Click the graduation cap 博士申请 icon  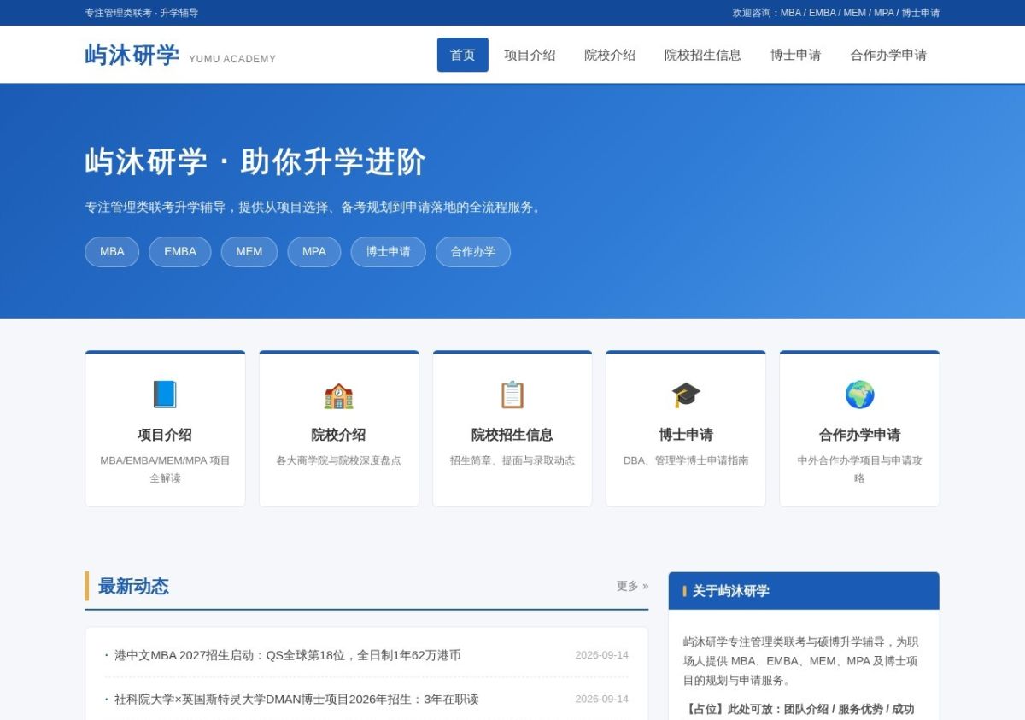point(686,395)
